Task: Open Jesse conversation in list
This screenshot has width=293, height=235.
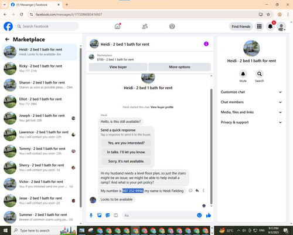Action: click(x=39, y=200)
